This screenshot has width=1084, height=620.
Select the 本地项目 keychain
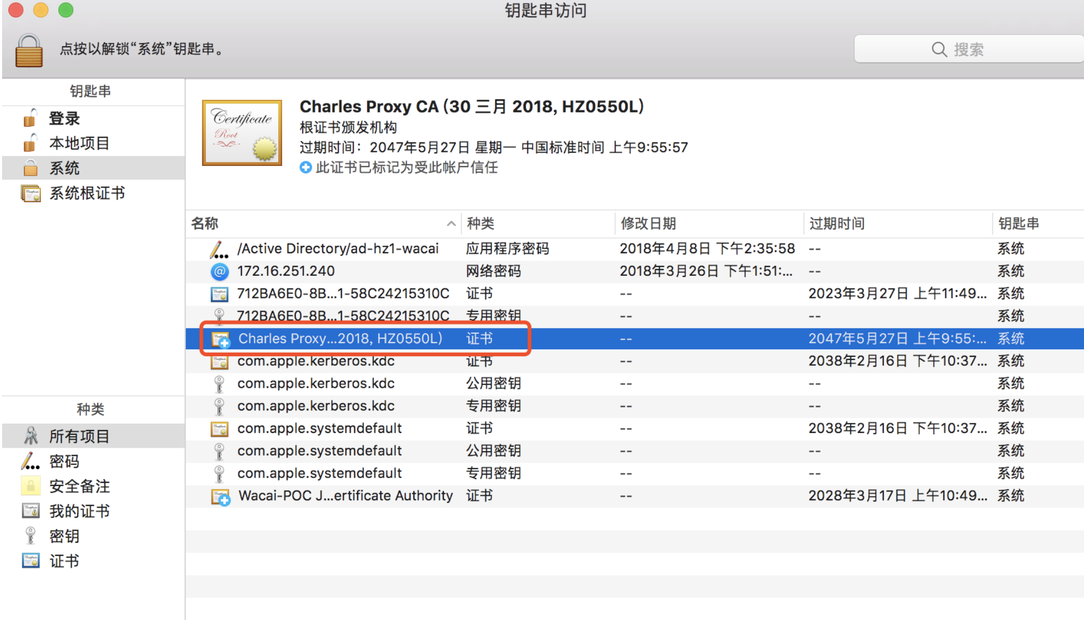(x=79, y=143)
